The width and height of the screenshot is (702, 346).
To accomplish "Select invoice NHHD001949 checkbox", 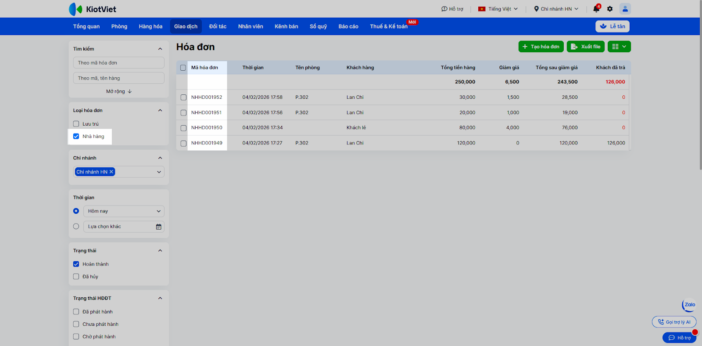I will click(183, 143).
